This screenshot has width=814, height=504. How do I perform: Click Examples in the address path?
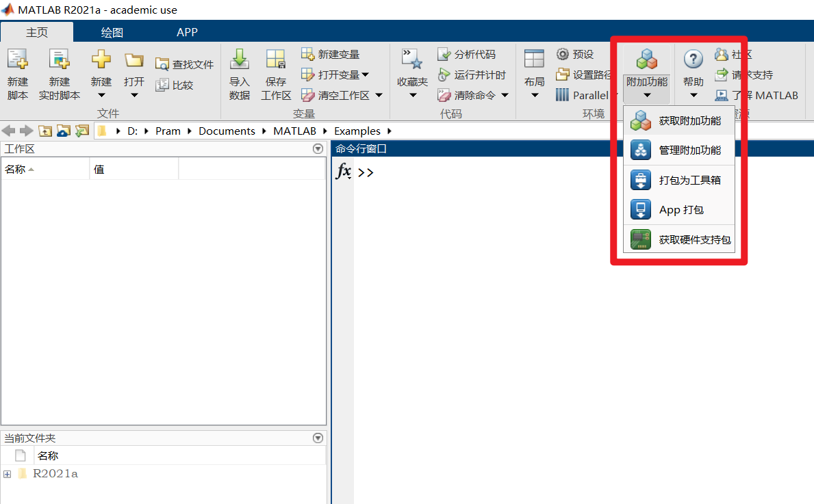[x=357, y=131]
